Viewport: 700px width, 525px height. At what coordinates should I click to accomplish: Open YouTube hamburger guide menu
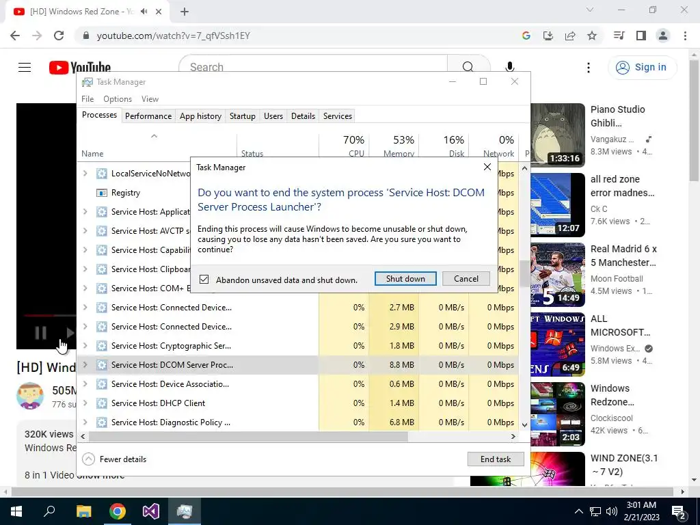tap(25, 68)
